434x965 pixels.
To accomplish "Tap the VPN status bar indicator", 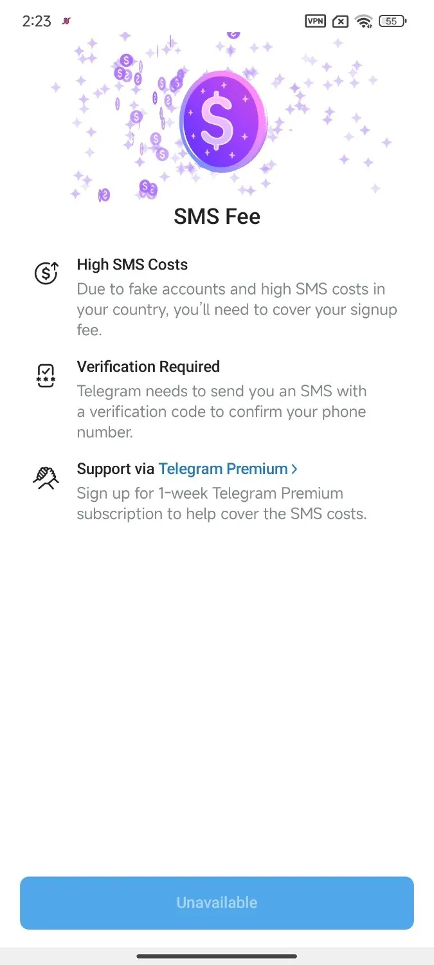I will (315, 21).
